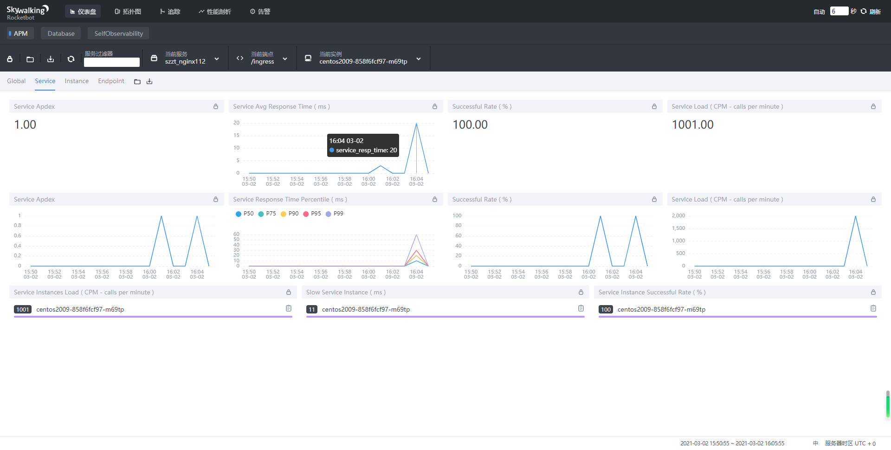Open the 告警 alarm page
This screenshot has width=891, height=450.
click(260, 12)
